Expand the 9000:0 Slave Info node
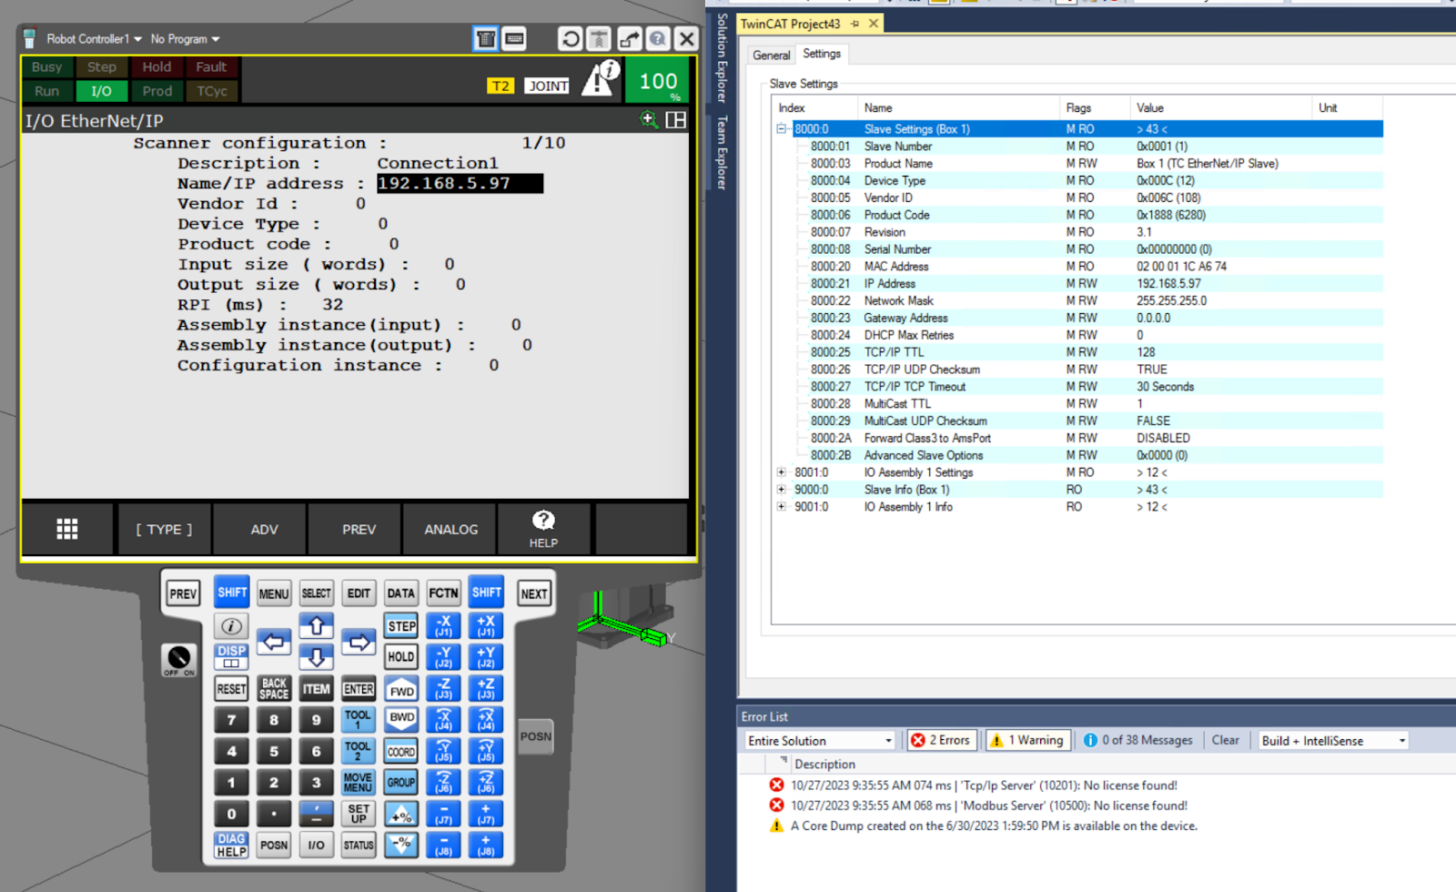This screenshot has width=1456, height=892. (781, 490)
